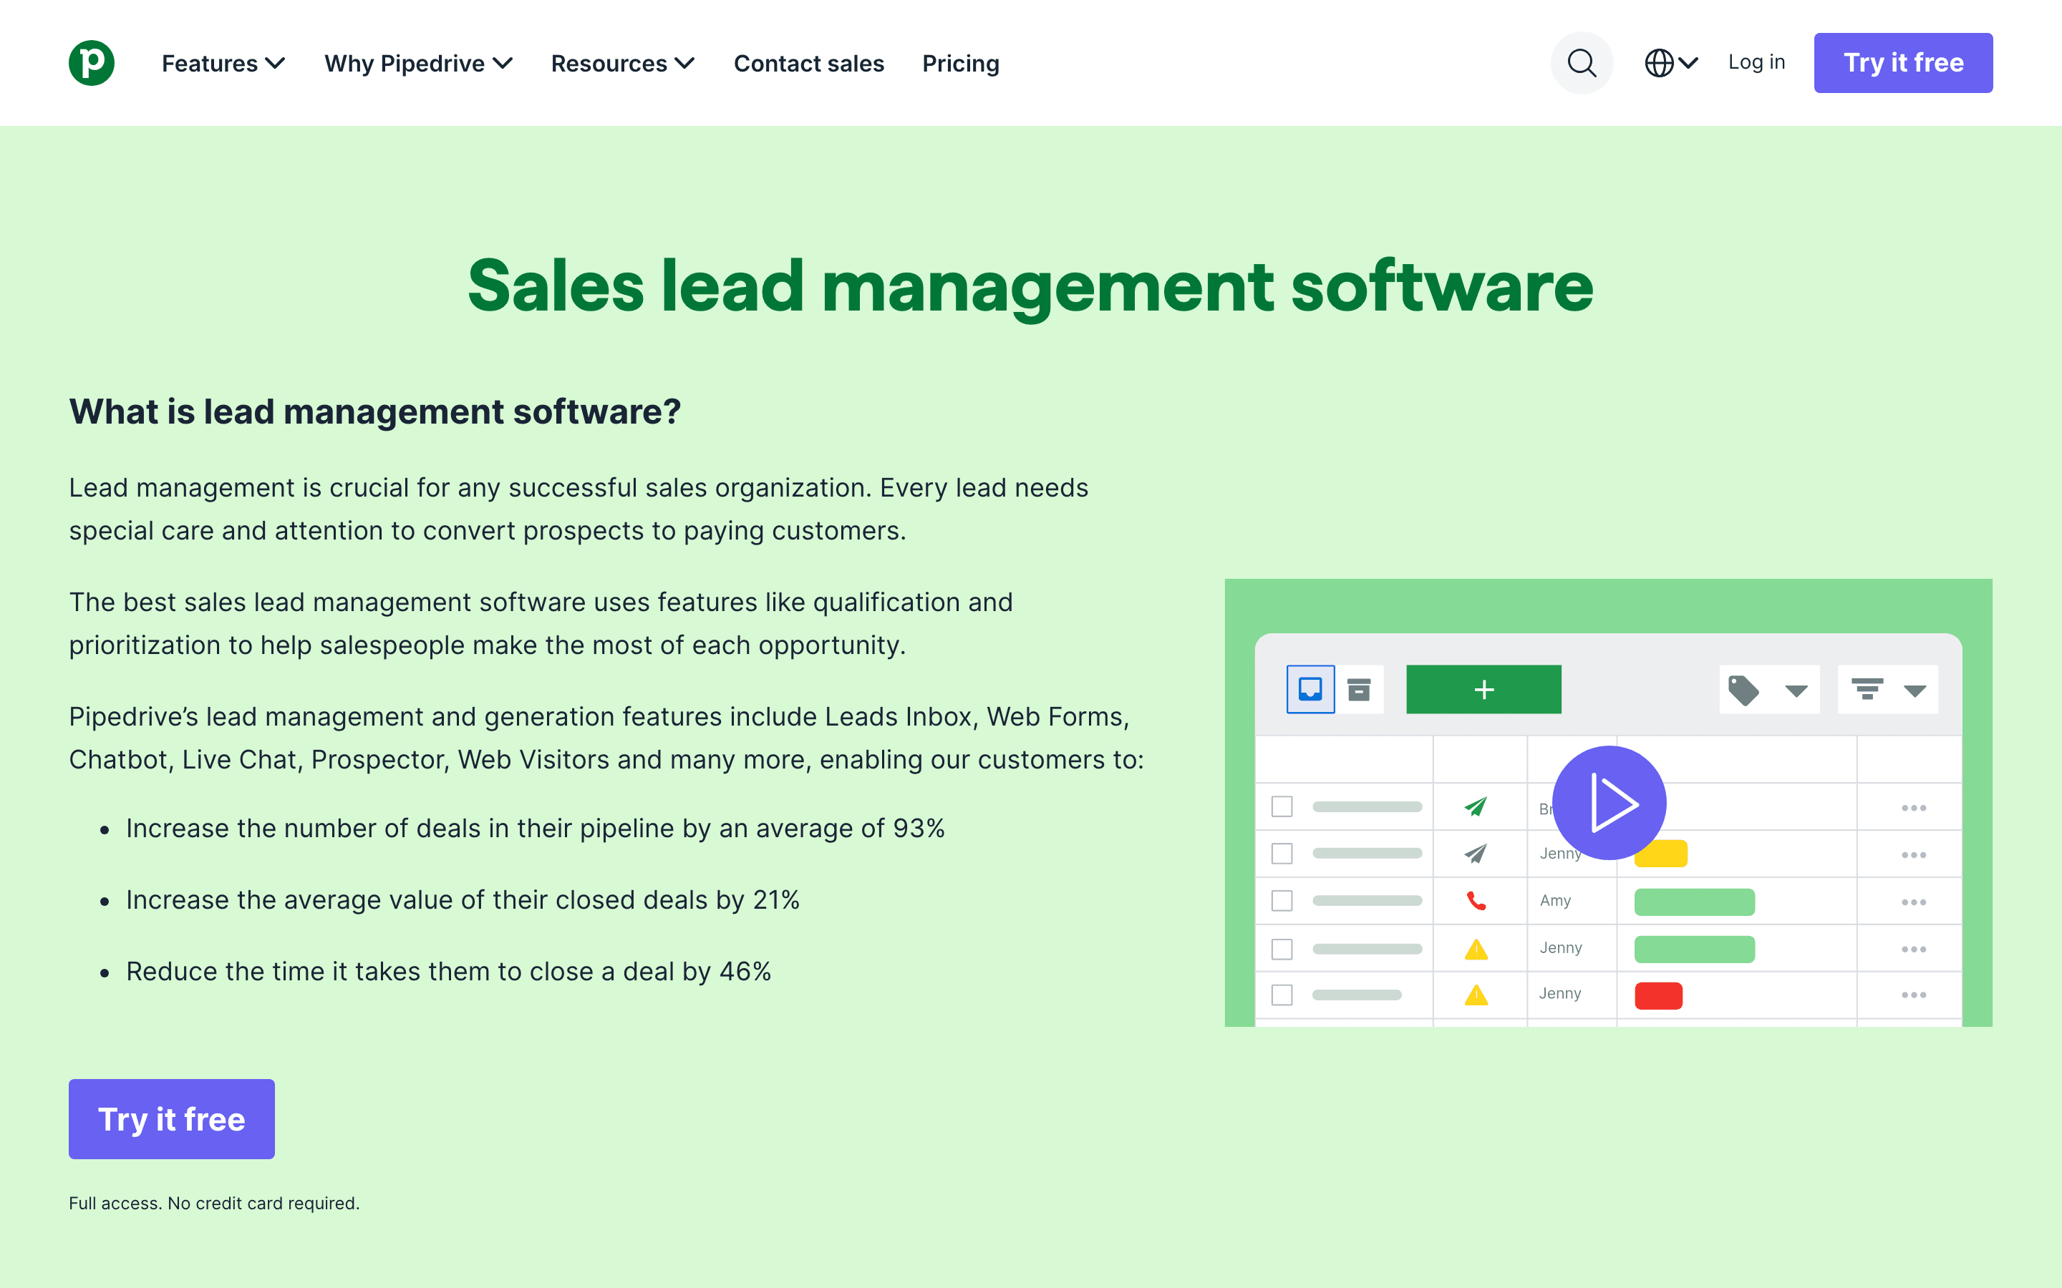This screenshot has height=1288, width=2062.
Task: Click the warning triangle next to the long green bar
Action: click(x=1476, y=948)
